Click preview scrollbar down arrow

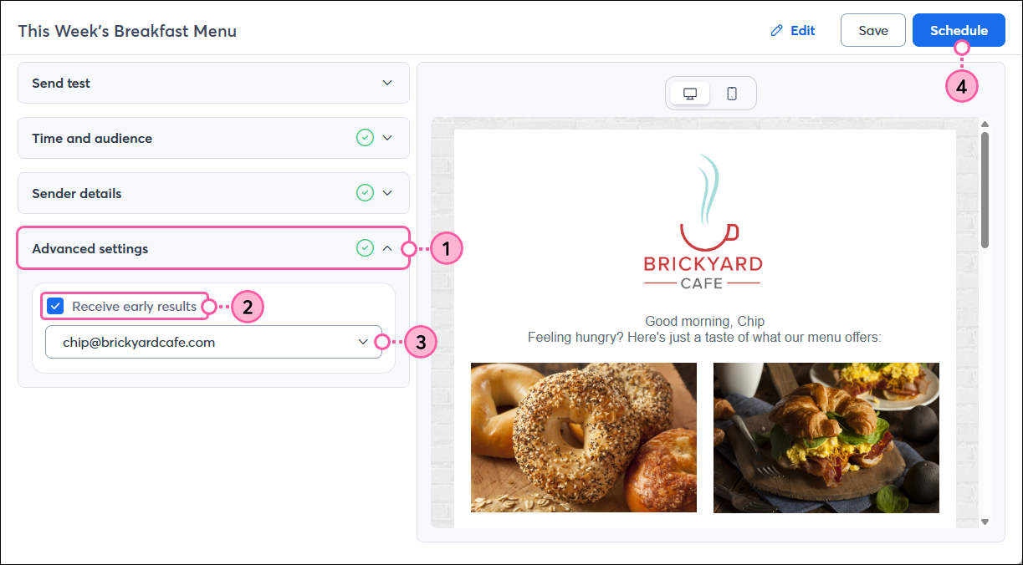985,522
